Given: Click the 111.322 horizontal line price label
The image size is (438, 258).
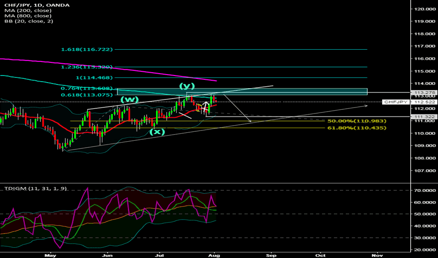Looking at the screenshot, I should tap(424, 117).
